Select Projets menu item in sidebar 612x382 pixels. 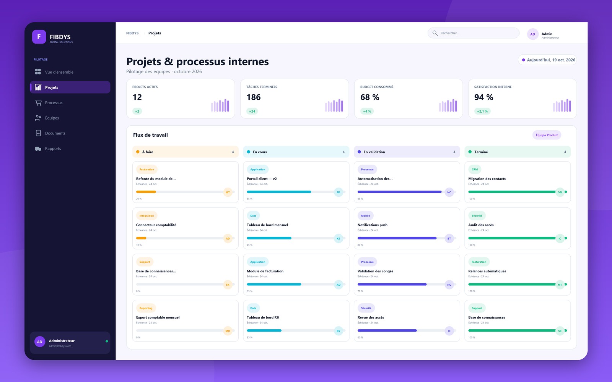(x=70, y=87)
